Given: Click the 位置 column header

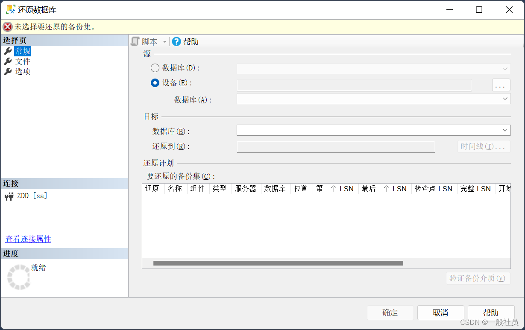Looking at the screenshot, I should point(302,189).
